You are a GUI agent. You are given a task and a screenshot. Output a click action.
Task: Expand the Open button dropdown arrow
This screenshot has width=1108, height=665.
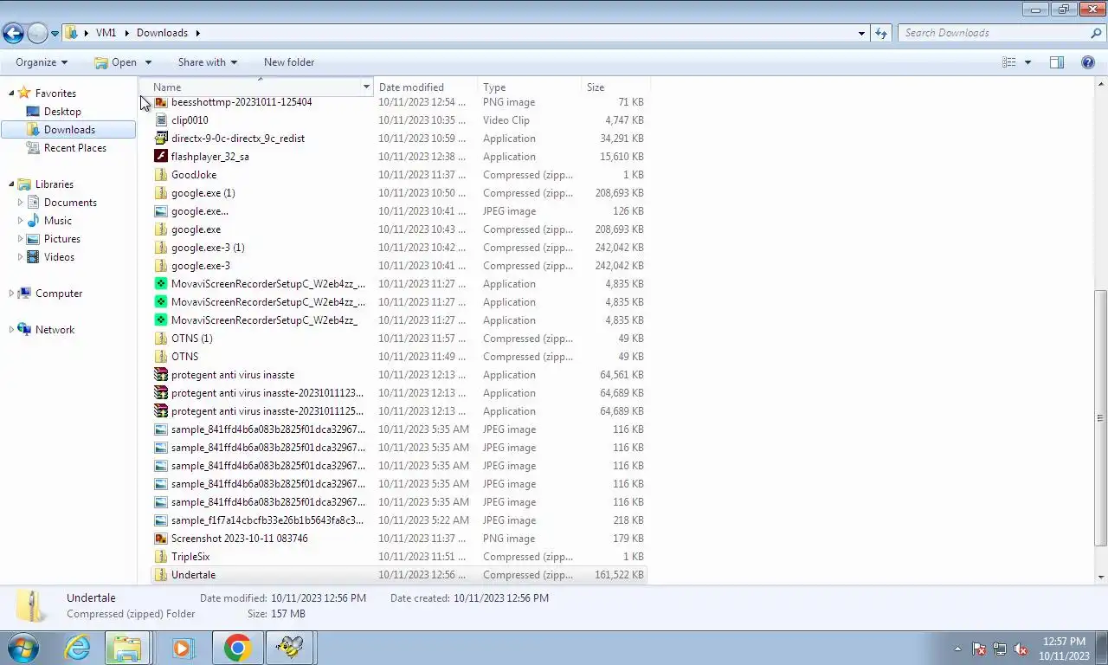click(x=148, y=62)
